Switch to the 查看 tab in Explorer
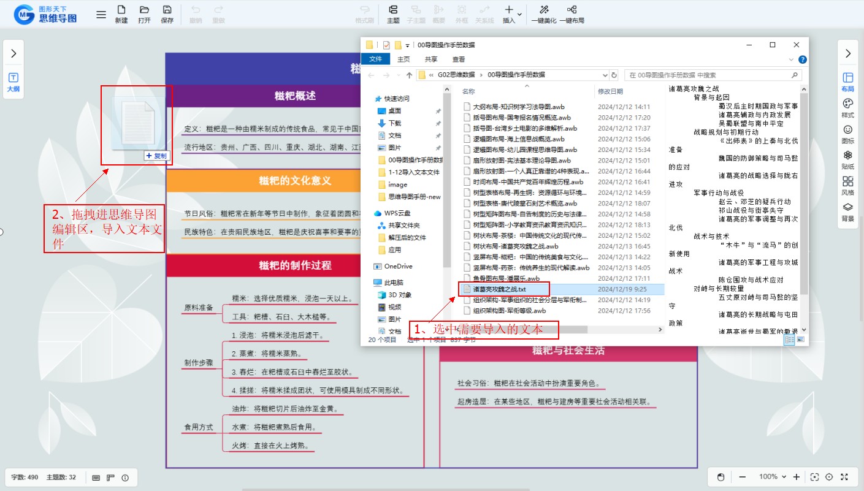 458,59
